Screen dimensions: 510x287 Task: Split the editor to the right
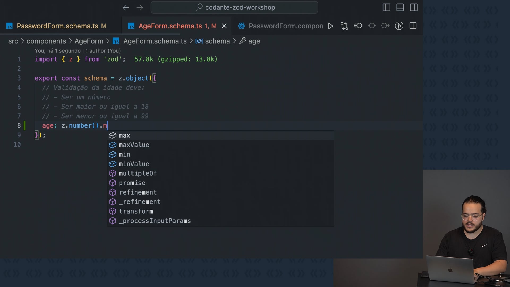click(413, 26)
